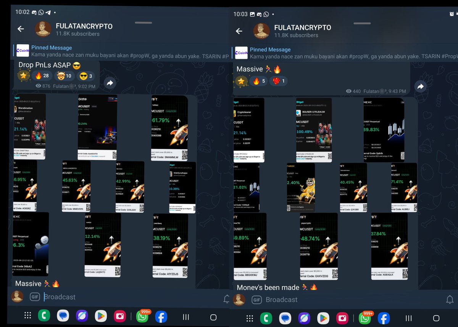The image size is (458, 327).
Task: Open the Phone app in left dock
Action: (44, 316)
